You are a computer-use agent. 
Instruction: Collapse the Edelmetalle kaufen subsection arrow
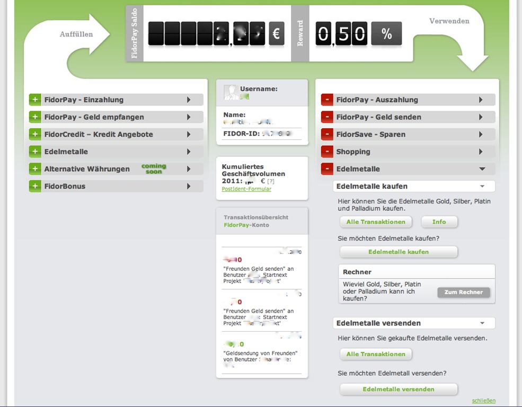point(482,187)
